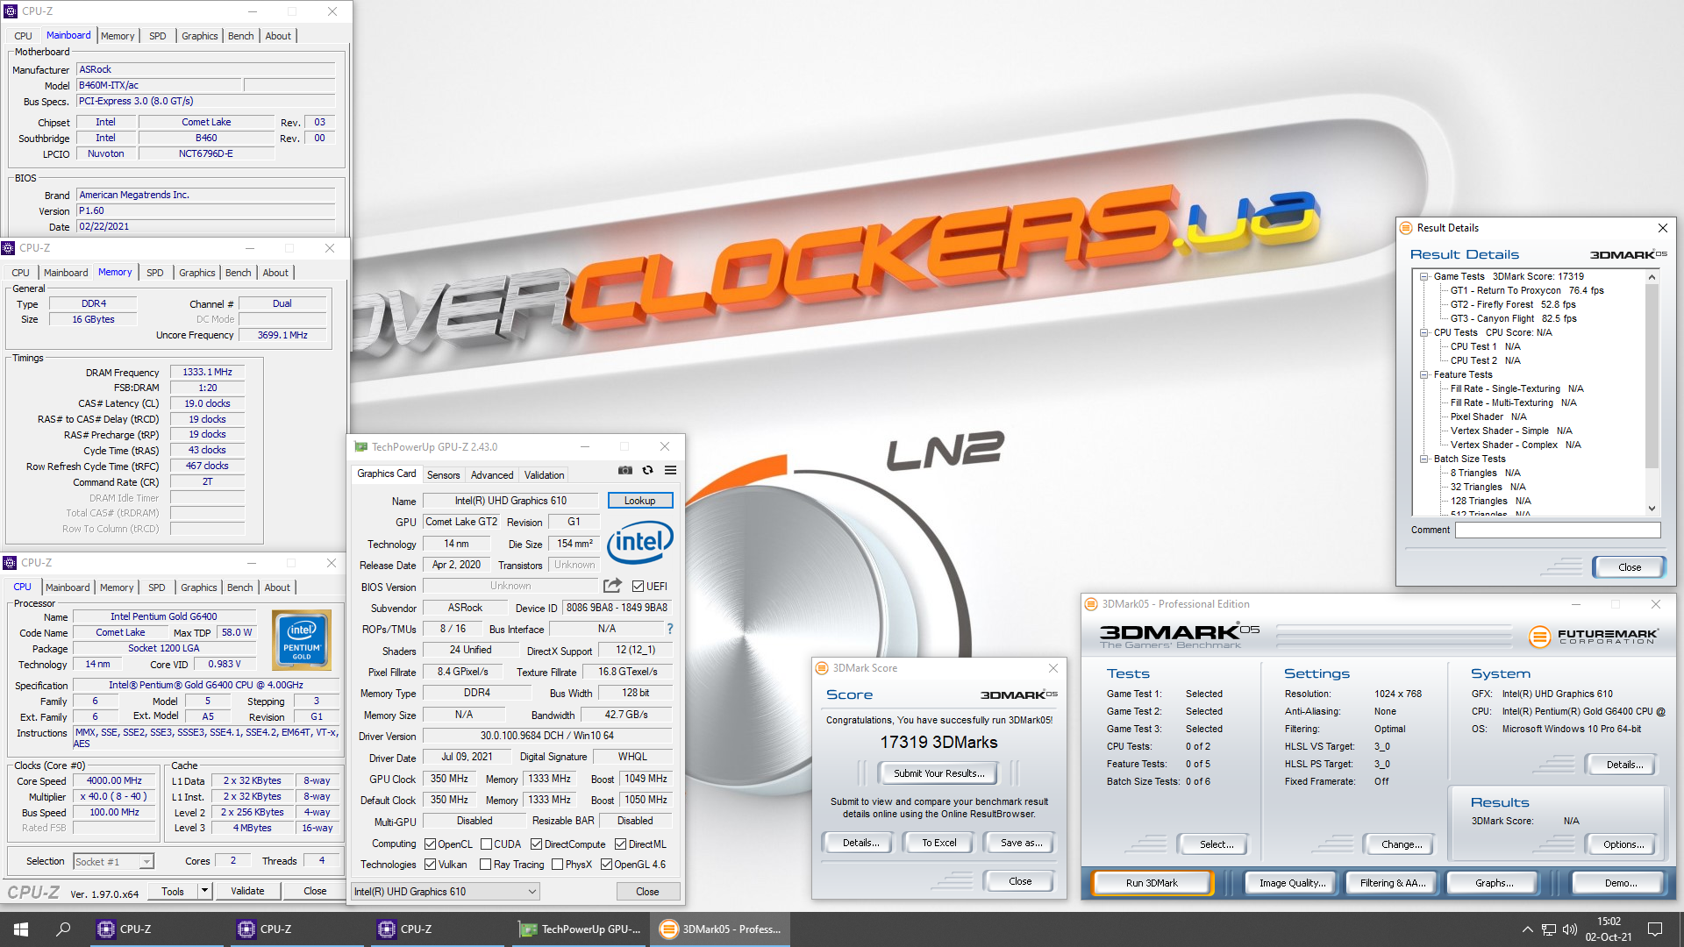Open the notification center icon in the taskbar

coord(1655,929)
